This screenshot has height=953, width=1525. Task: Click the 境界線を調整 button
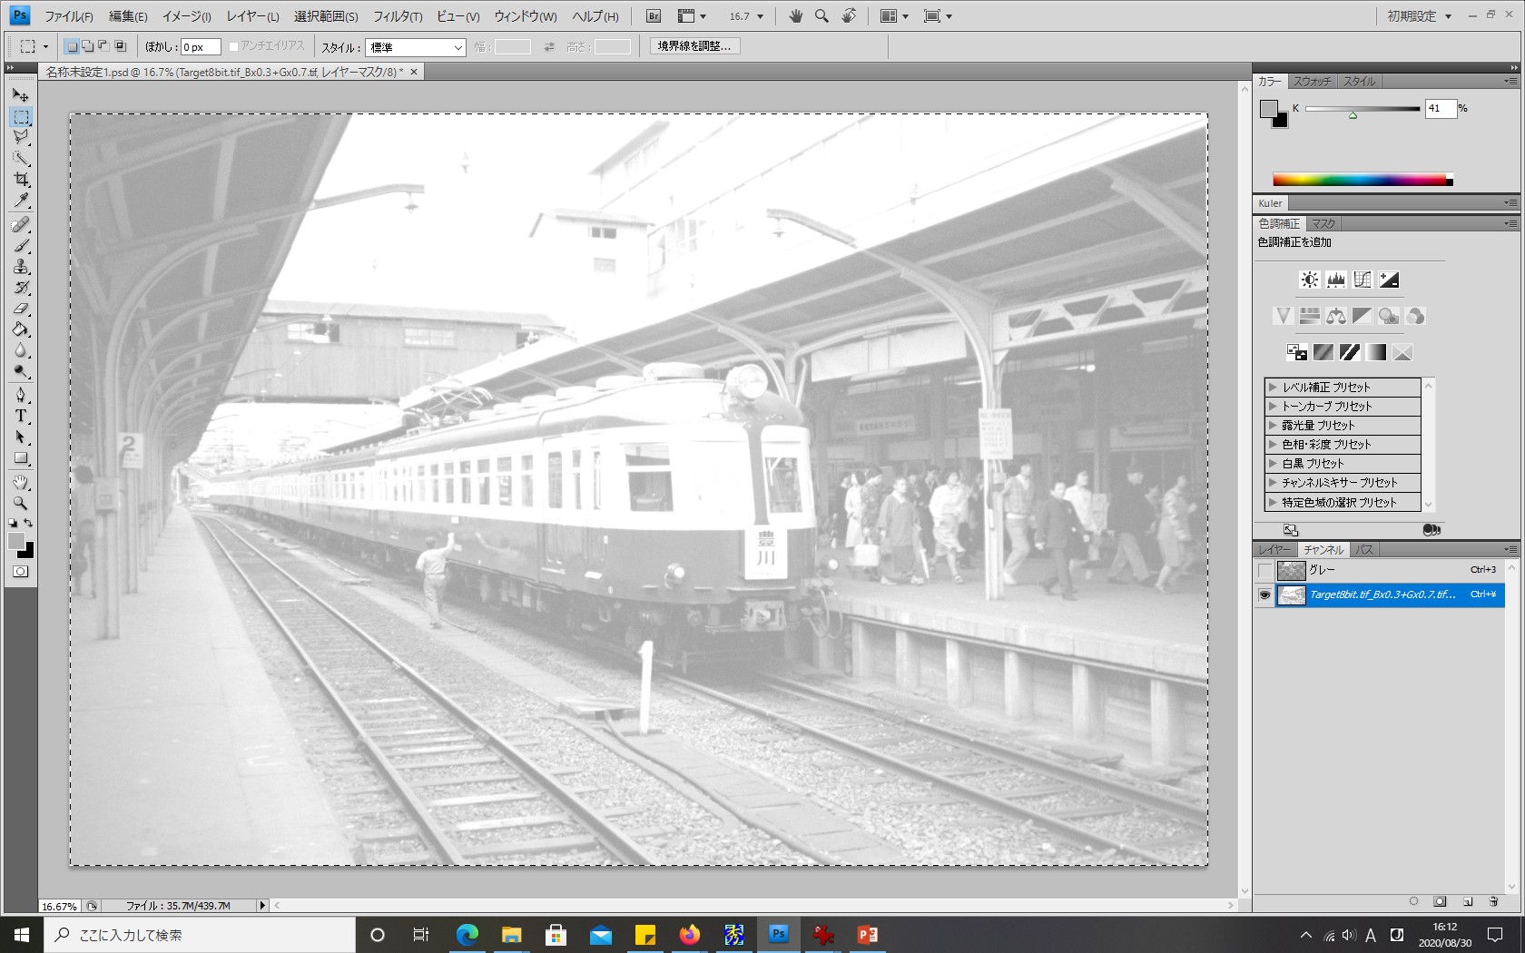tap(694, 46)
